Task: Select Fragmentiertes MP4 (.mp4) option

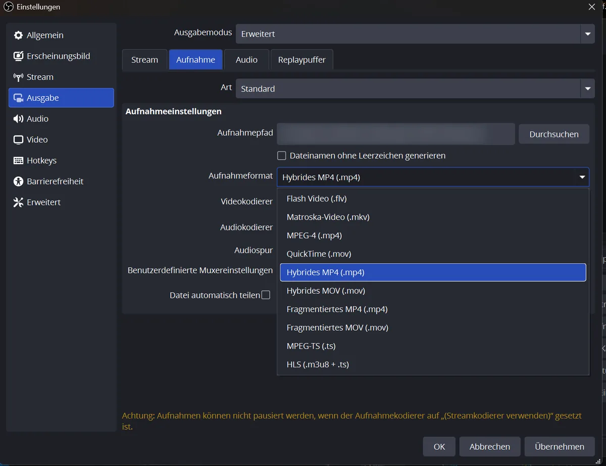Action: tap(433, 309)
